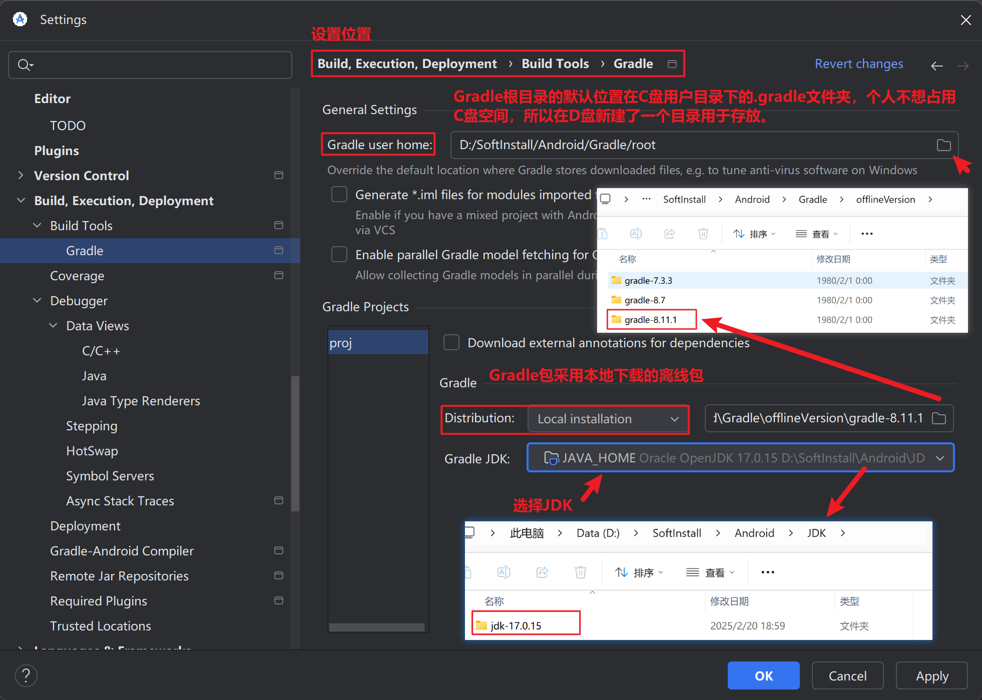This screenshot has height=700, width=982.
Task: Click the search magnifier icon in settings search
Action: click(25, 65)
